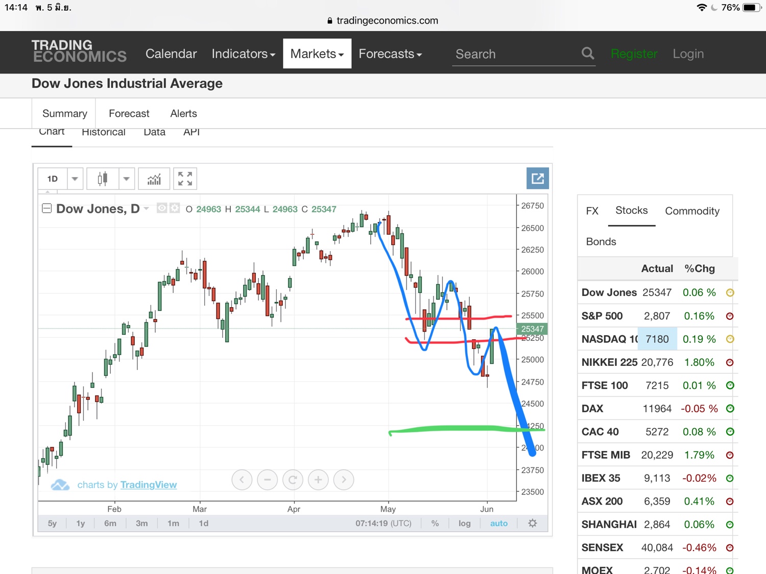The image size is (766, 574).
Task: Expand the Markets menu
Action: coord(317,54)
